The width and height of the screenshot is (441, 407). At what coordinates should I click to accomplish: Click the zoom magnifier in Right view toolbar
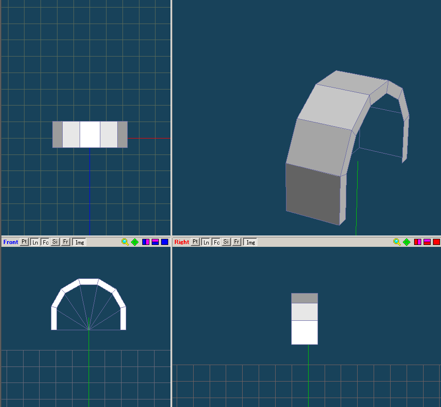(397, 242)
